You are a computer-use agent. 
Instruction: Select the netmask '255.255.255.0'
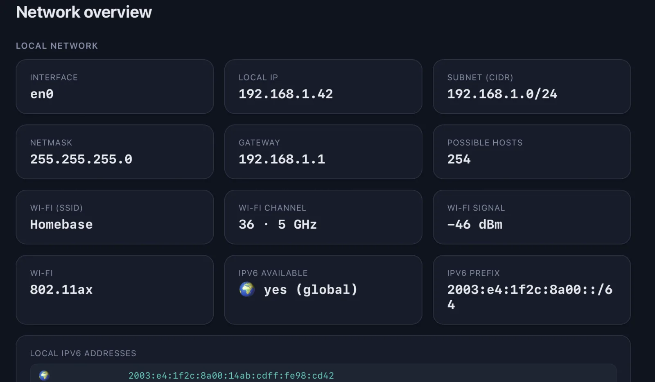point(81,159)
